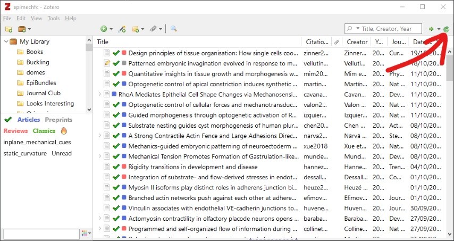Open the Tools menu
Image resolution: width=454 pixels, height=241 pixels.
[x=54, y=18]
